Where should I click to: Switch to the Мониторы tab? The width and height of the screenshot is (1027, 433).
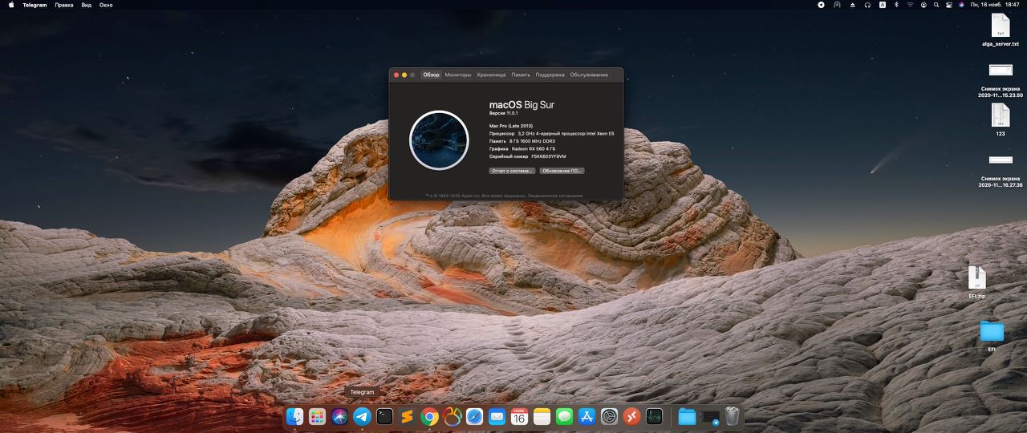click(x=458, y=75)
